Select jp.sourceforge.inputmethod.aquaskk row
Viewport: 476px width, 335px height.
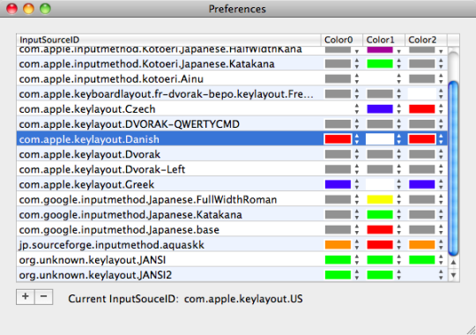click(x=232, y=245)
